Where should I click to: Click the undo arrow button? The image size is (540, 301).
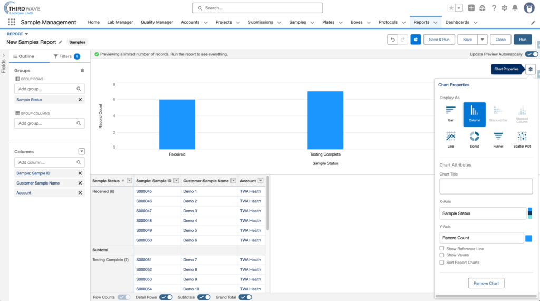point(392,40)
